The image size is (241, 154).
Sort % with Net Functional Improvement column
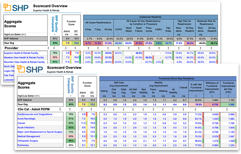click(196, 110)
